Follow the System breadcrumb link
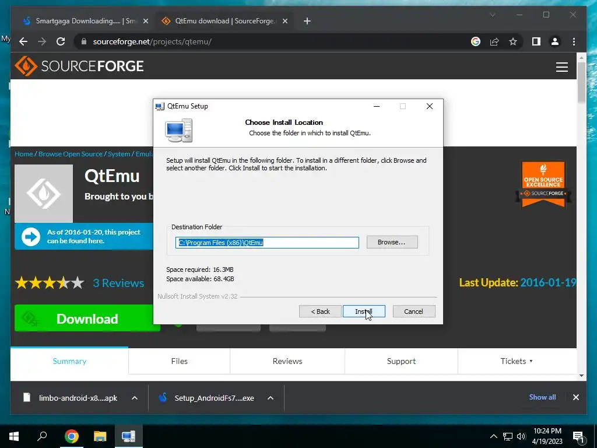This screenshot has height=448, width=597. point(119,154)
